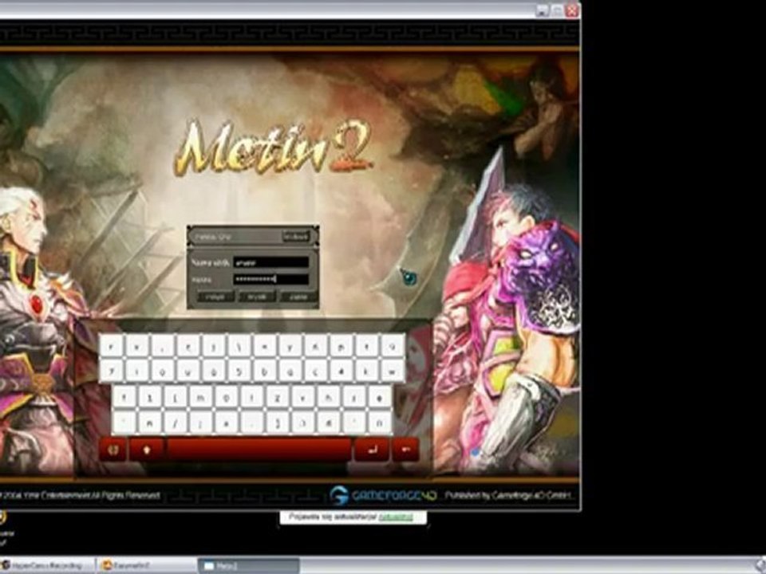The image size is (766, 574).
Task: Click the server select button beside Feniks channel
Action: 296,237
